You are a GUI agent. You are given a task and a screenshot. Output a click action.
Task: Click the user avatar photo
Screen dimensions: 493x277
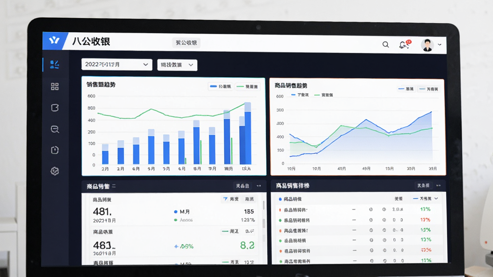428,45
